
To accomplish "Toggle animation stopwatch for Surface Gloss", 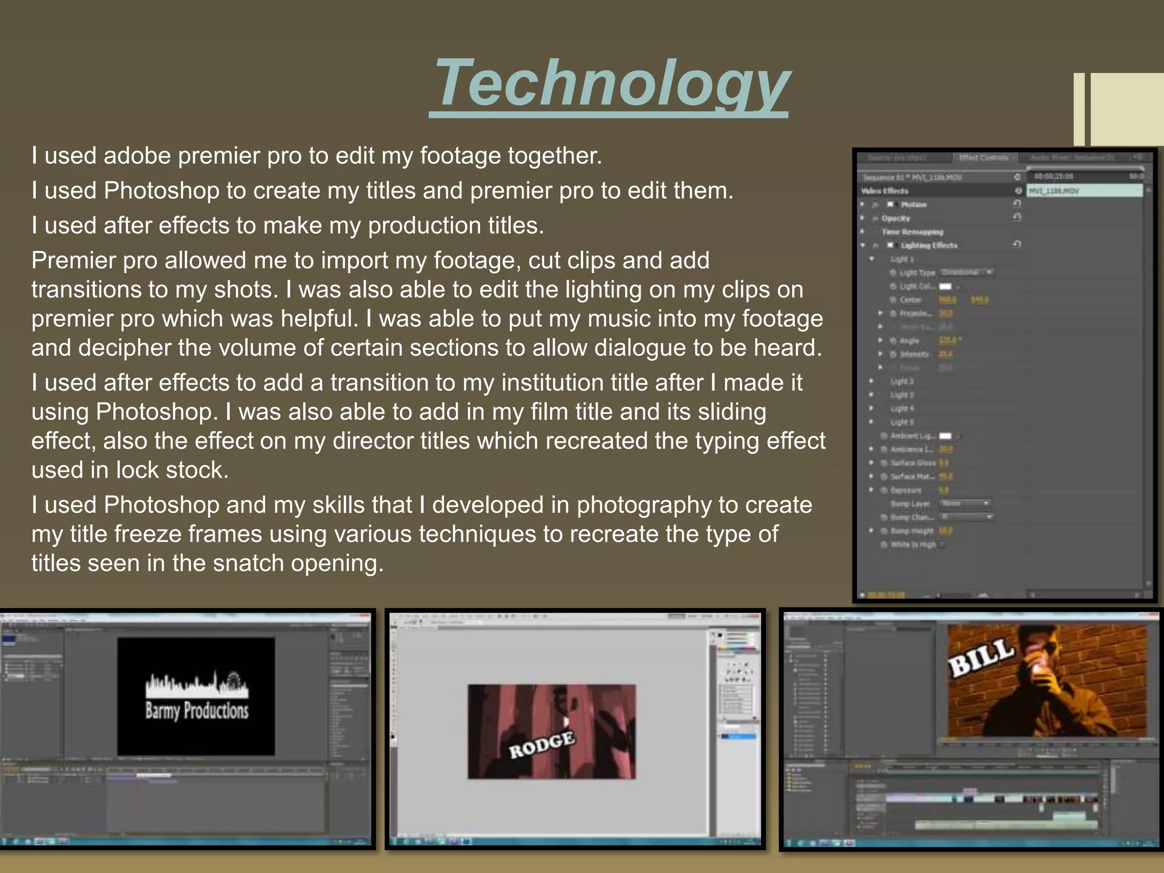I will (x=884, y=463).
